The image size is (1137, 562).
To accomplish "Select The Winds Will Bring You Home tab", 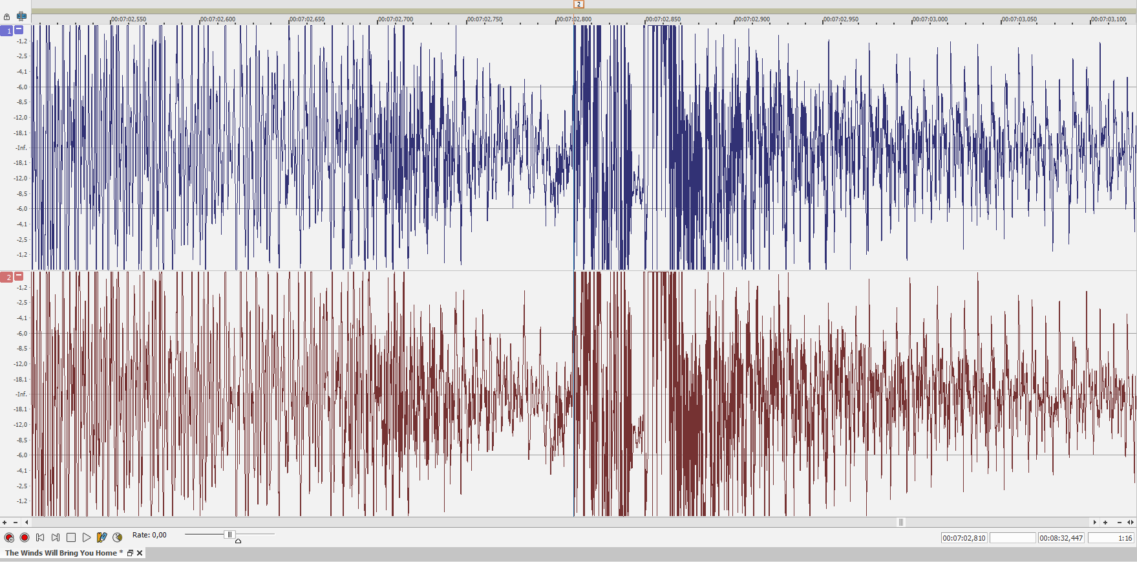I will (x=61, y=553).
